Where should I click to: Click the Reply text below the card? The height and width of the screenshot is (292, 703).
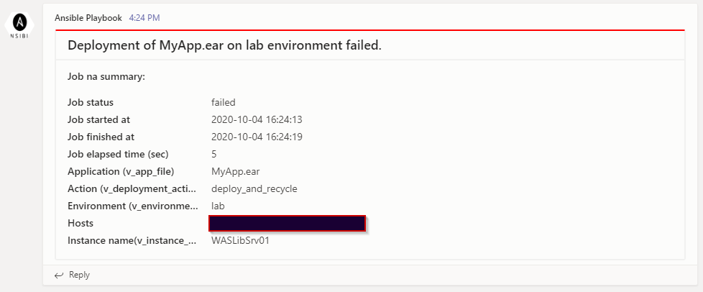point(79,275)
